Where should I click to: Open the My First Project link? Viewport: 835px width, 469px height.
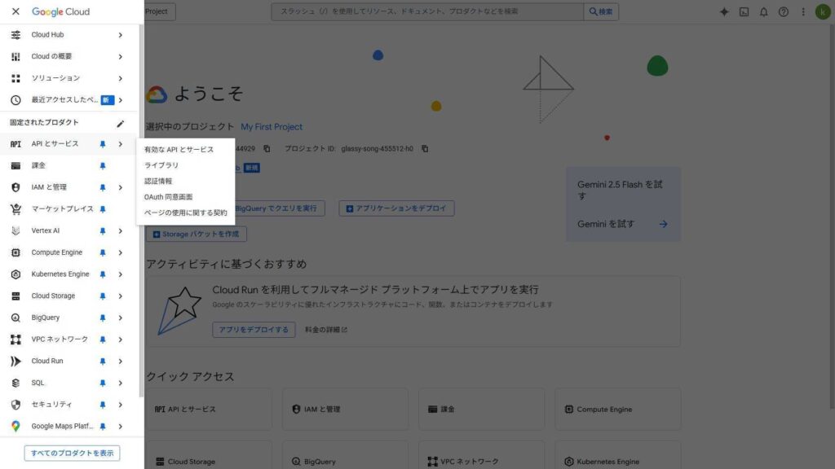pyautogui.click(x=271, y=126)
